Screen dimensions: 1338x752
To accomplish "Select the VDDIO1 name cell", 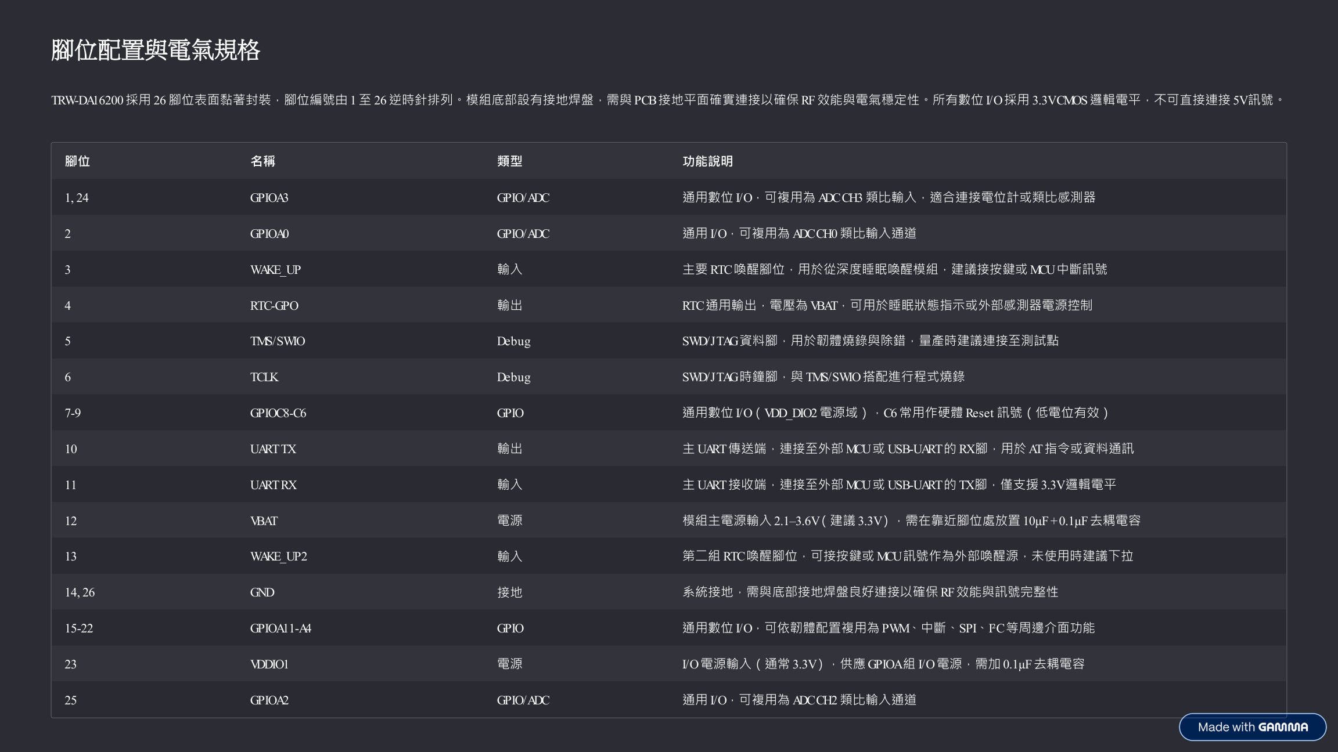I will 269,664.
